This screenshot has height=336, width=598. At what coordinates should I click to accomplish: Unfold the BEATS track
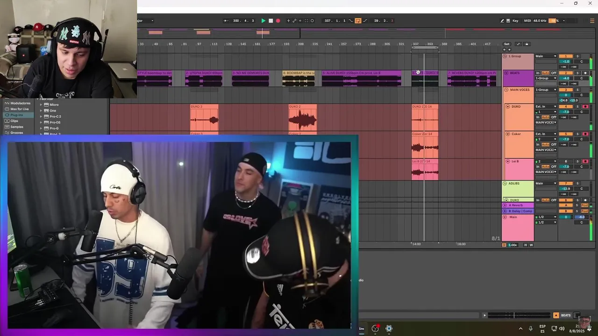click(506, 73)
